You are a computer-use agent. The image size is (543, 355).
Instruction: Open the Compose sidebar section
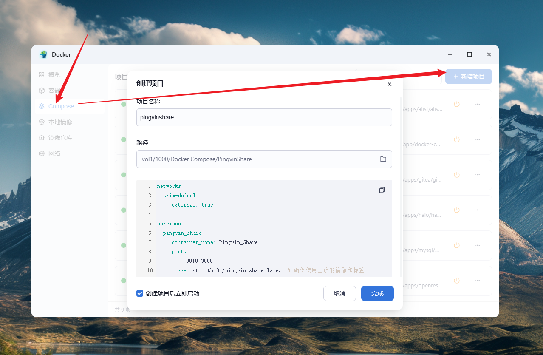(x=61, y=106)
